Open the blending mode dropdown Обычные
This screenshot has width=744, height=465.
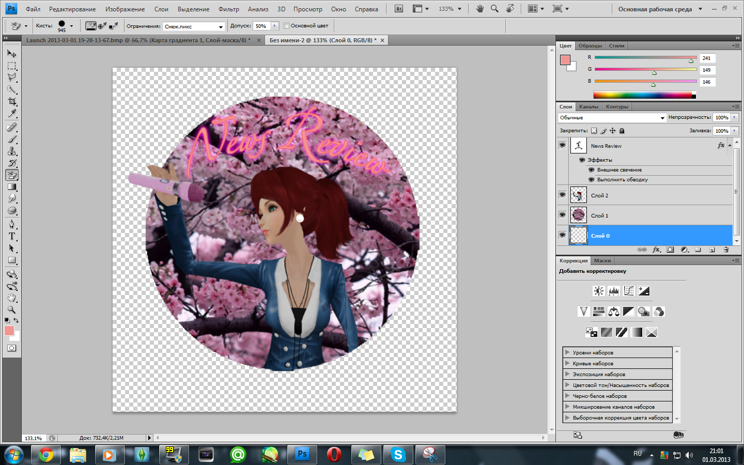tap(612, 118)
